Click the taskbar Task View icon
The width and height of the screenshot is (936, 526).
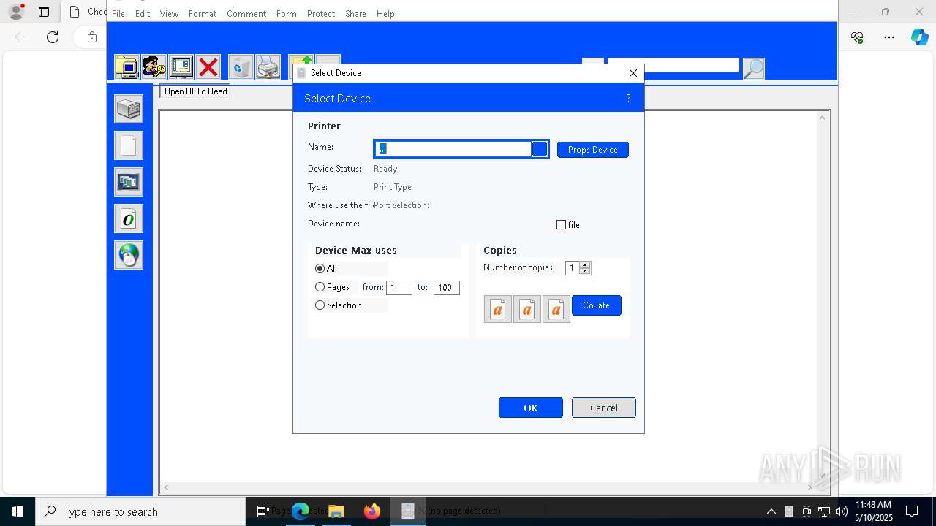(263, 511)
